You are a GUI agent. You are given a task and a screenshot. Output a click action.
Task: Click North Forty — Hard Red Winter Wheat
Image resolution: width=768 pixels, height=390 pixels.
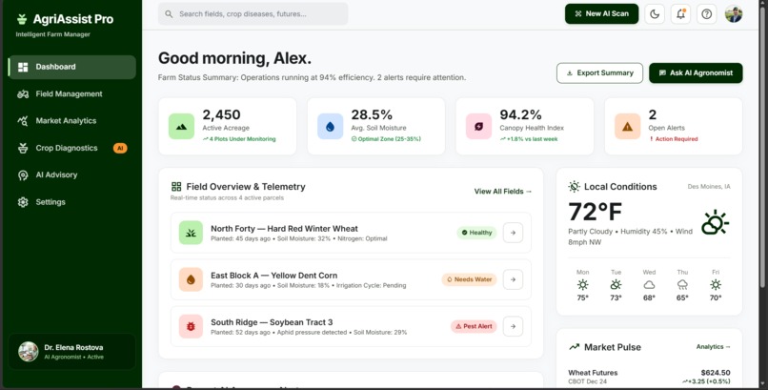284,229
